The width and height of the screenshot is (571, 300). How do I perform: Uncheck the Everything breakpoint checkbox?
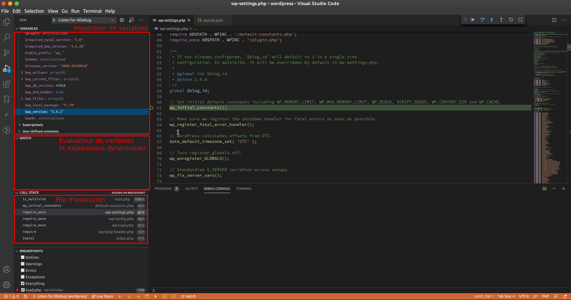click(23, 283)
